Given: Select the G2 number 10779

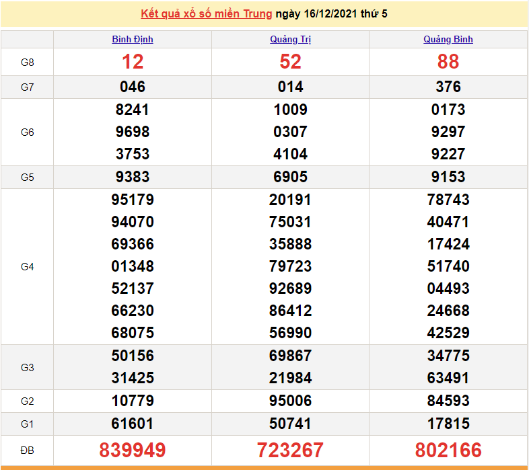Looking at the screenshot, I should [133, 401].
